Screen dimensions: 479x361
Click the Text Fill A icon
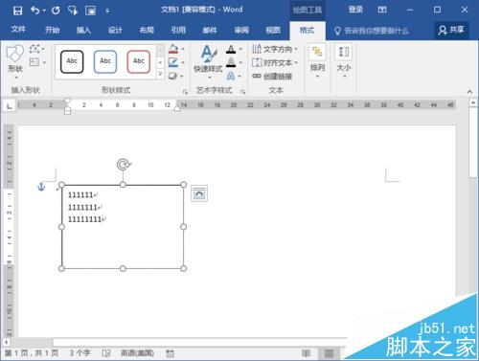[x=231, y=49]
